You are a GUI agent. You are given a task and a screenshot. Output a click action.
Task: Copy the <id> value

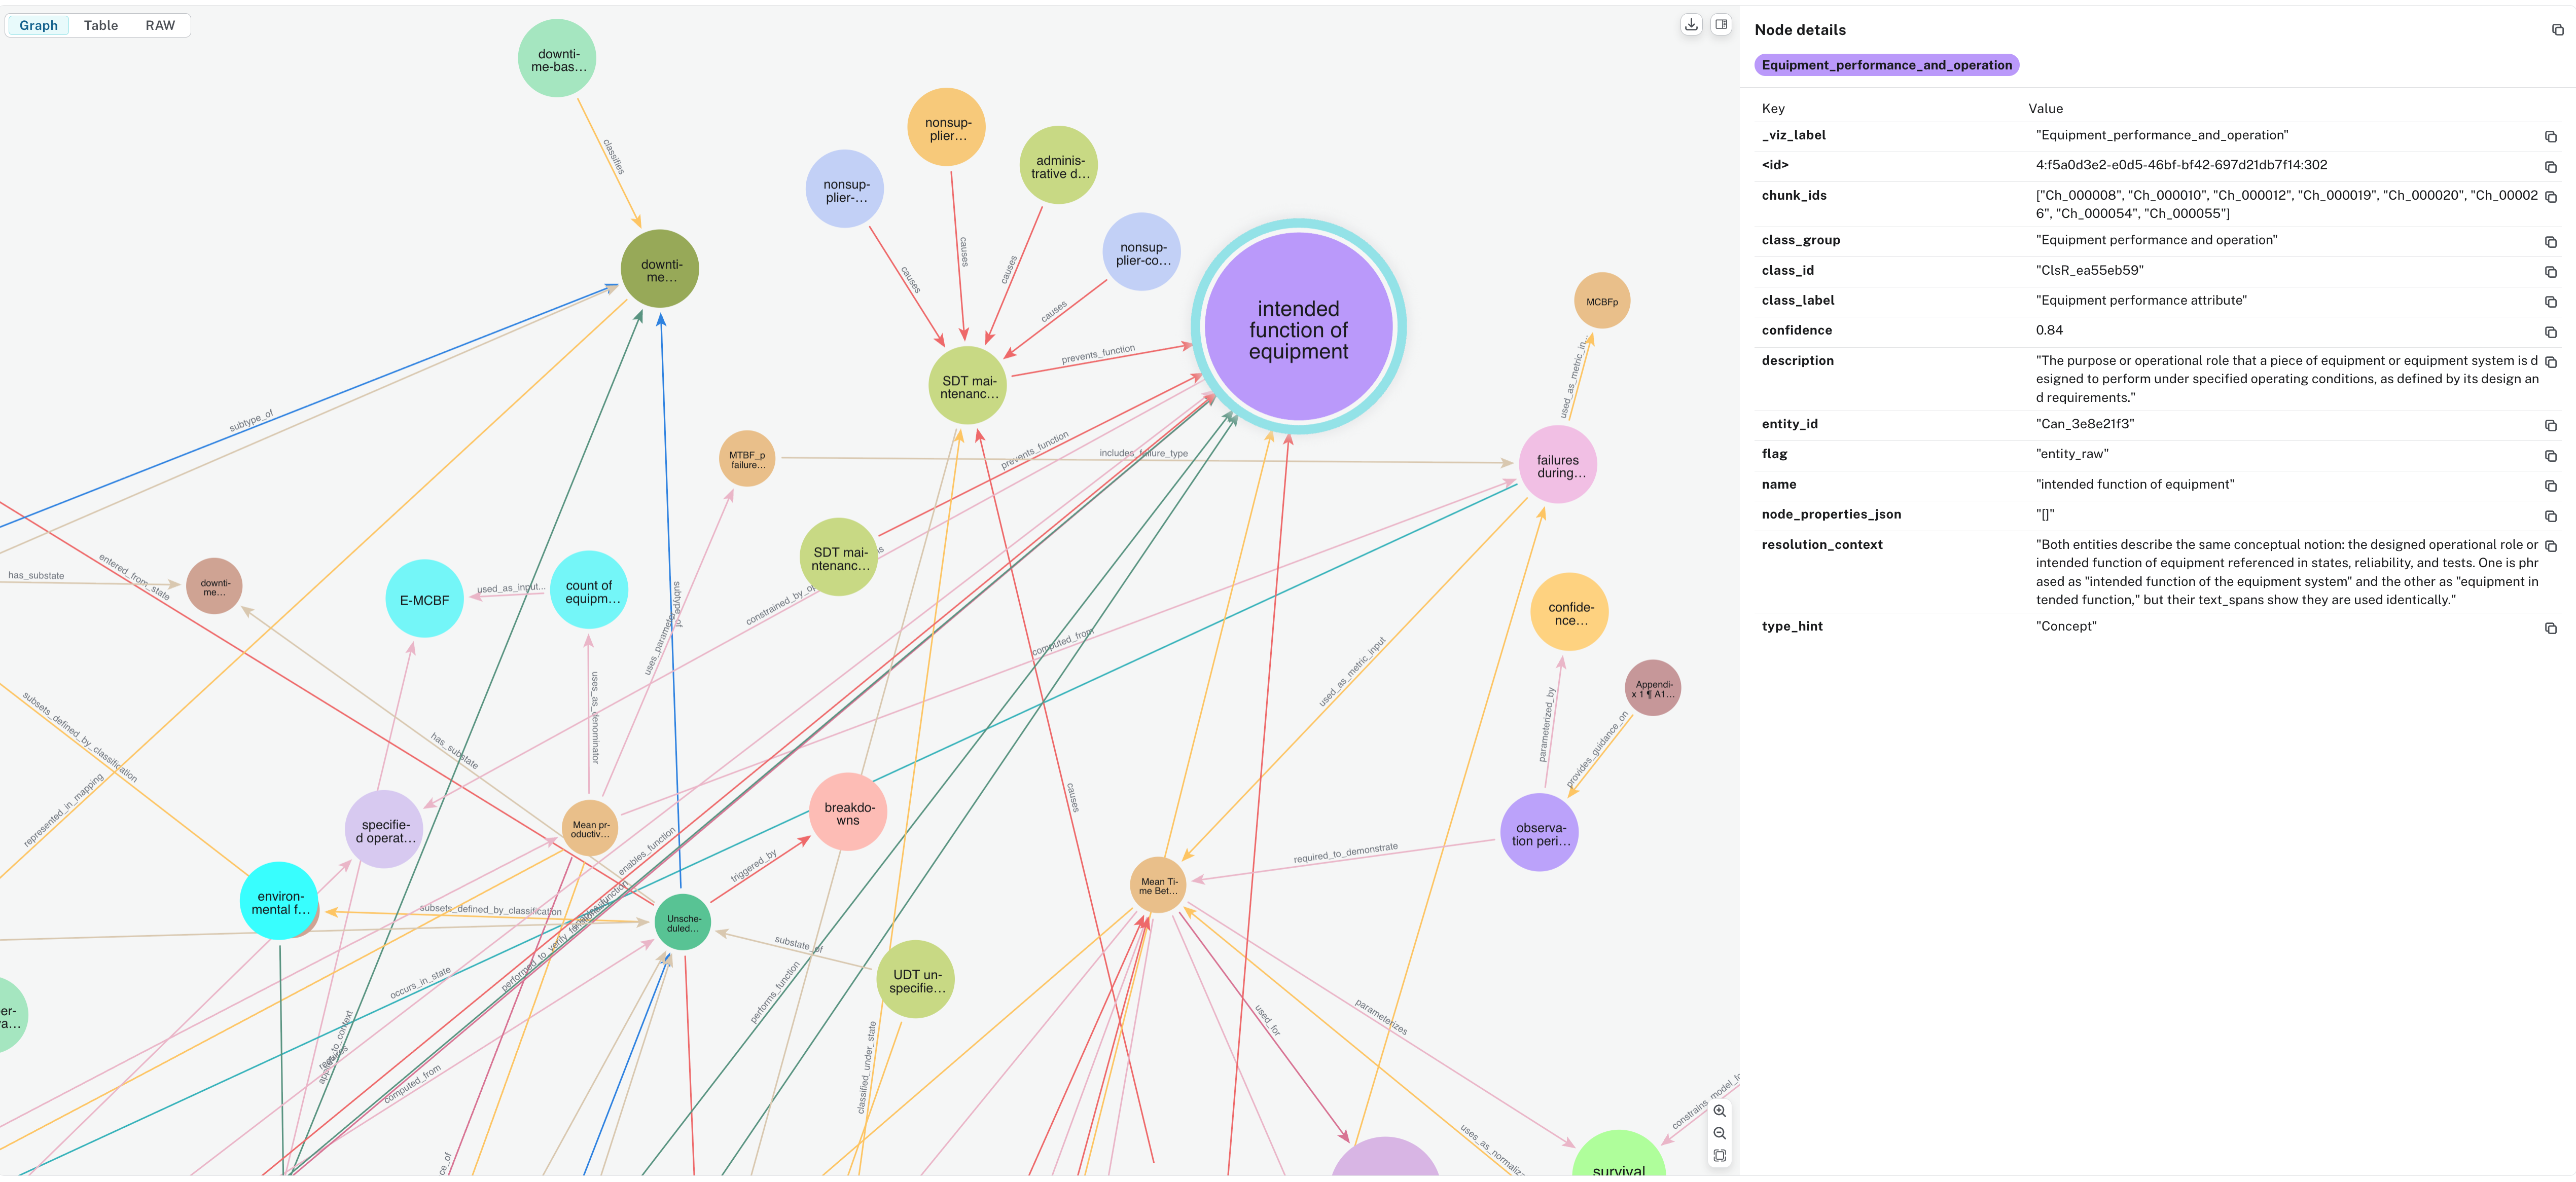click(x=2550, y=166)
